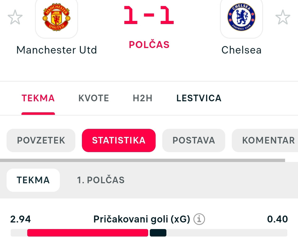Open the H2H tab

point(143,98)
